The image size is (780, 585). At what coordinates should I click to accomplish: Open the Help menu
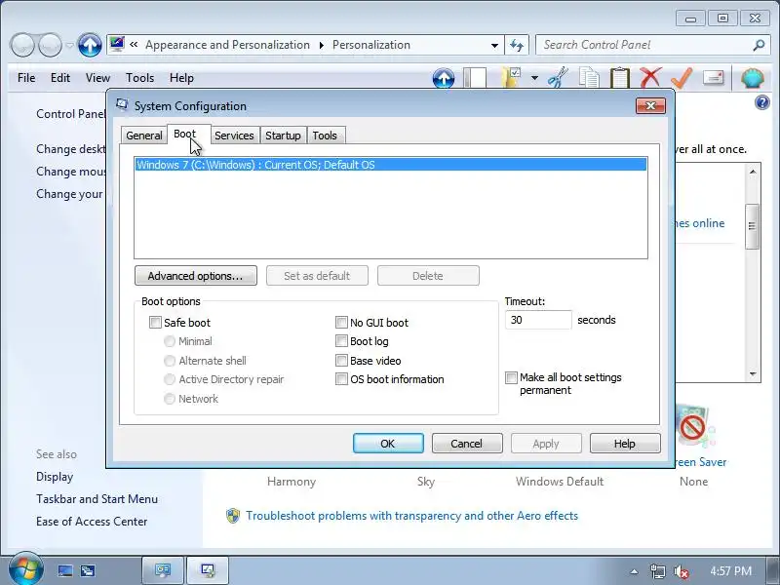pyautogui.click(x=181, y=78)
